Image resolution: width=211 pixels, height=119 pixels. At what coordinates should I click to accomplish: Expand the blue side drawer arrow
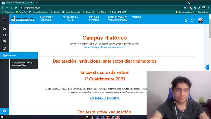coord(207,68)
